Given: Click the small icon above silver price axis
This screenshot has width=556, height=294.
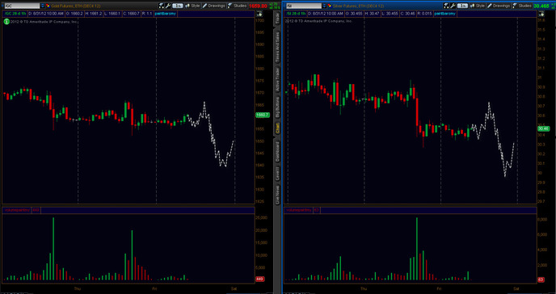Looking at the screenshot, I should pyautogui.click(x=541, y=14).
